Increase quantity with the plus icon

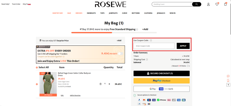(109, 84)
